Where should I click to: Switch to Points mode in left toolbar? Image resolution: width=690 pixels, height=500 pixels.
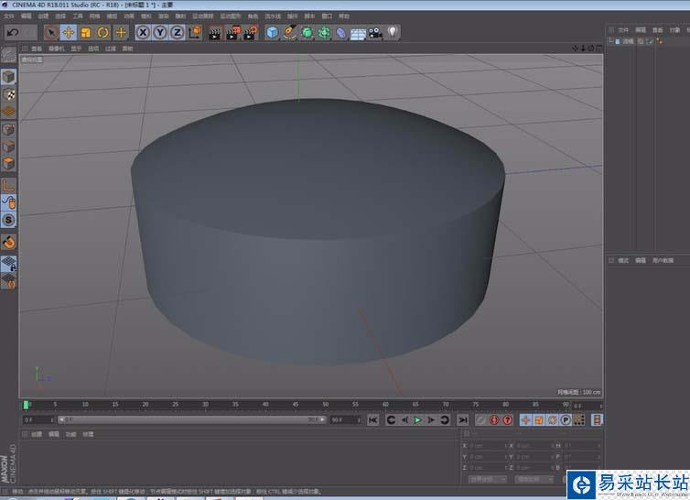click(8, 129)
